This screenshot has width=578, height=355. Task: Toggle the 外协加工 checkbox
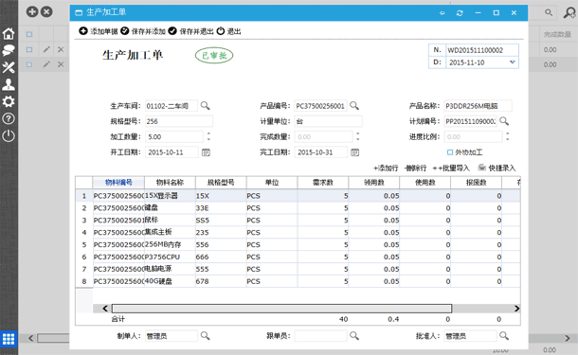(450, 152)
